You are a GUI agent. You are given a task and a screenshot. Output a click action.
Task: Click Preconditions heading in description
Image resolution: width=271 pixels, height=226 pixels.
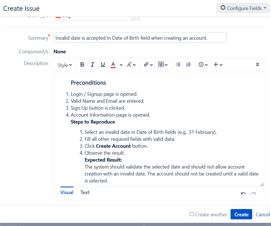click(x=88, y=83)
